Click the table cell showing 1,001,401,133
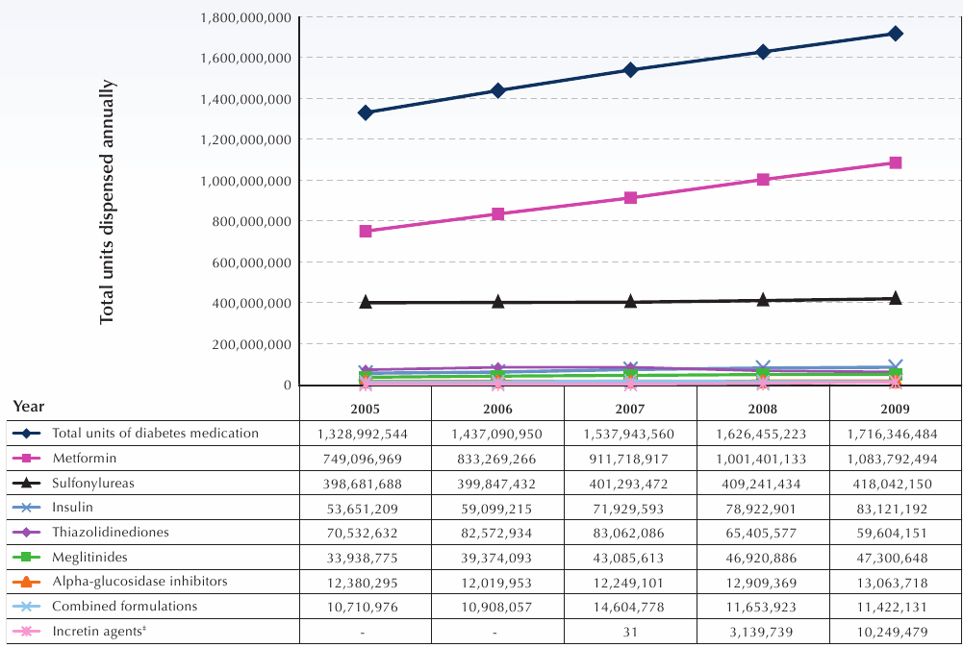Viewport: 963px width, 648px height. (x=762, y=459)
